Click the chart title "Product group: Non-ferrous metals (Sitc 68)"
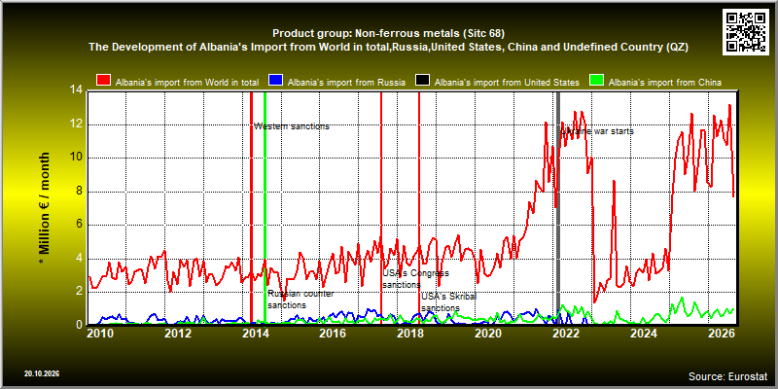Viewport: 778px width, 389px height. coord(388,34)
